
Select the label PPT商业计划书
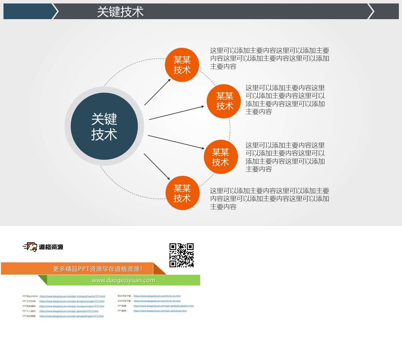(30, 296)
